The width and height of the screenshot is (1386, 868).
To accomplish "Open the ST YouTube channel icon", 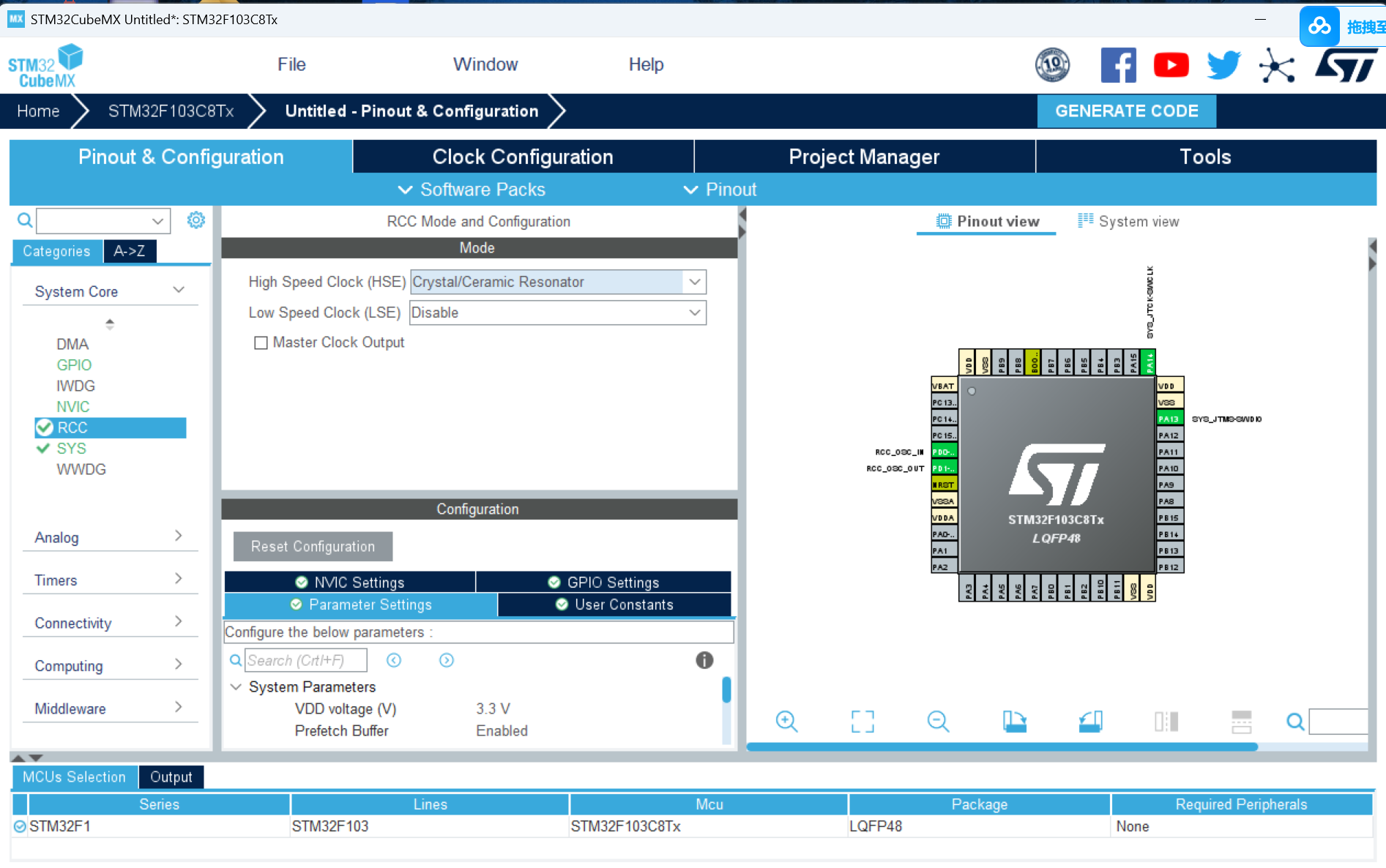I will (1171, 65).
